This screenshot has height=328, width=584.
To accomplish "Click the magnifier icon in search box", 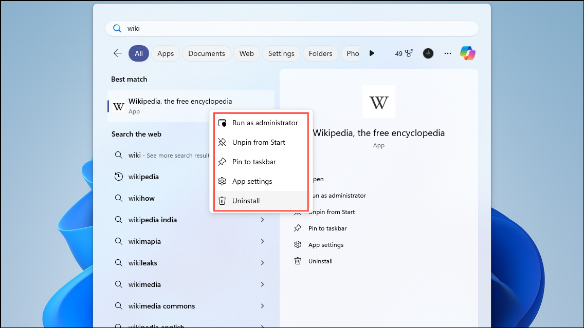I will pos(117,28).
